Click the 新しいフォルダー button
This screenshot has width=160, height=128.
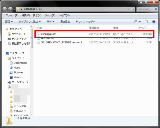coord(85,21)
